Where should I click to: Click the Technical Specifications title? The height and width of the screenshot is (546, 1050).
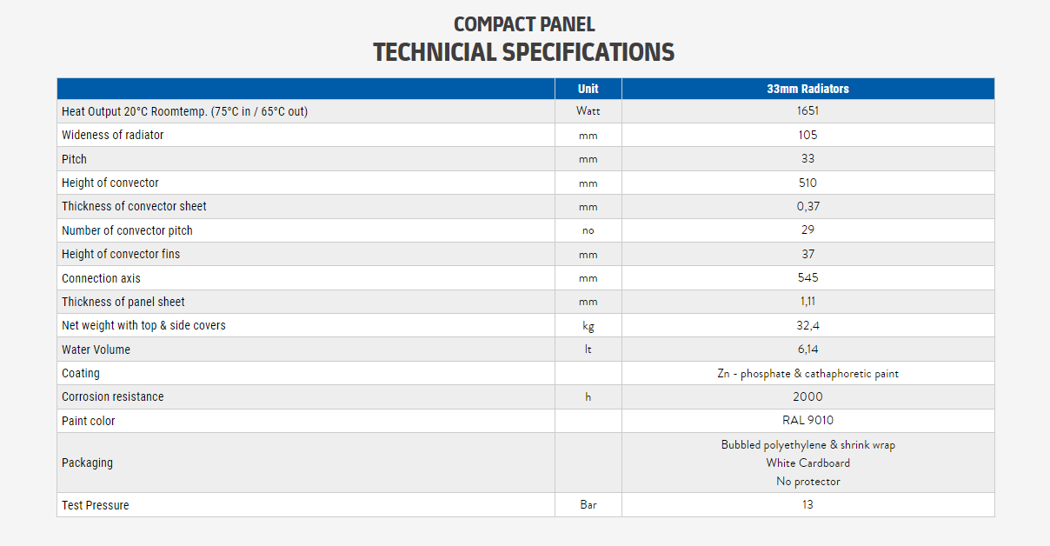click(x=524, y=52)
